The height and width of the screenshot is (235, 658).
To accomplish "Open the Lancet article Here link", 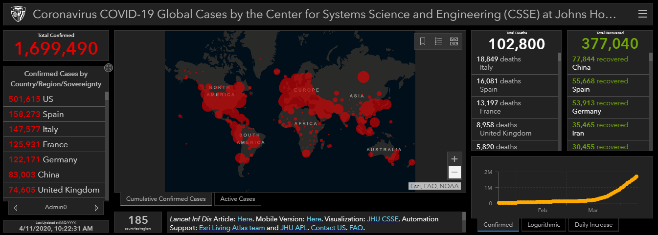I will click(x=245, y=219).
